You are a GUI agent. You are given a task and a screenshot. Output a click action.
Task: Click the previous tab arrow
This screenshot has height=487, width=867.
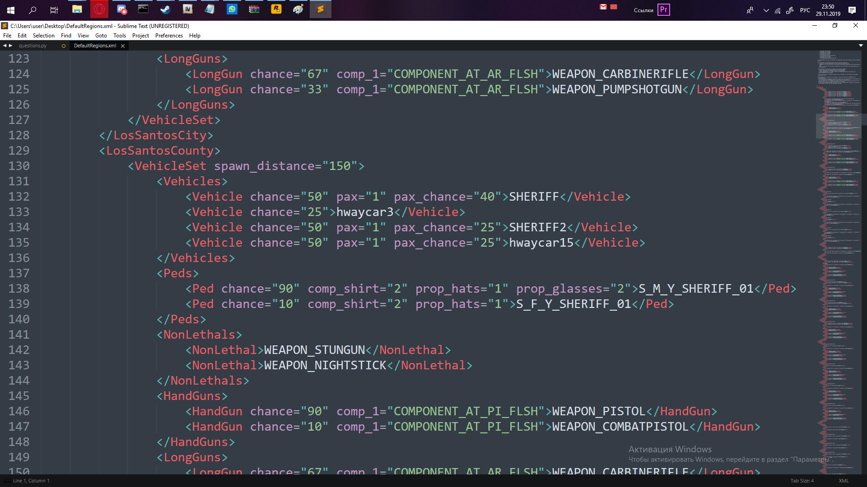coord(5,46)
